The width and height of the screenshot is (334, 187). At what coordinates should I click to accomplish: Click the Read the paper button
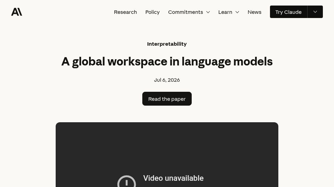[167, 99]
